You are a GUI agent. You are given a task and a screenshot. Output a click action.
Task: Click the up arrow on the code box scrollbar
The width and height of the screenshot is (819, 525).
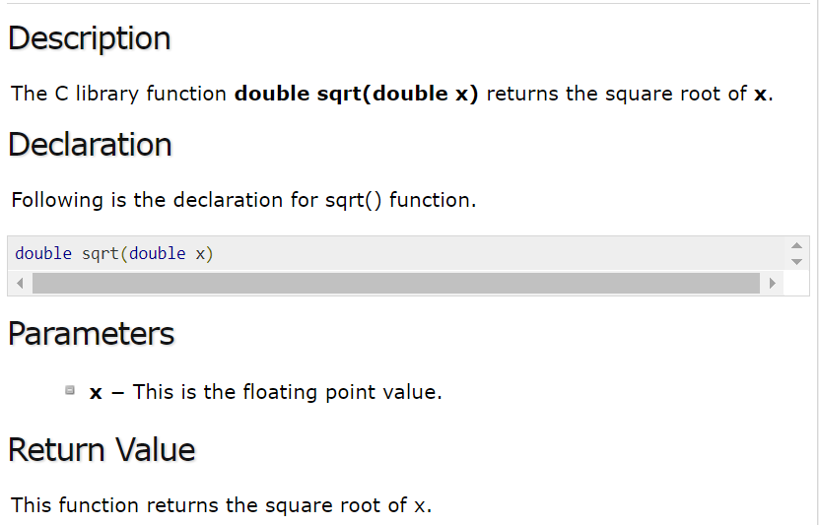pos(796,245)
